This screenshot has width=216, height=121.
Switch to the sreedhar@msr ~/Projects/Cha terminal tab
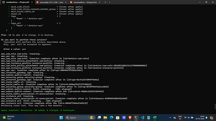click(85, 2)
